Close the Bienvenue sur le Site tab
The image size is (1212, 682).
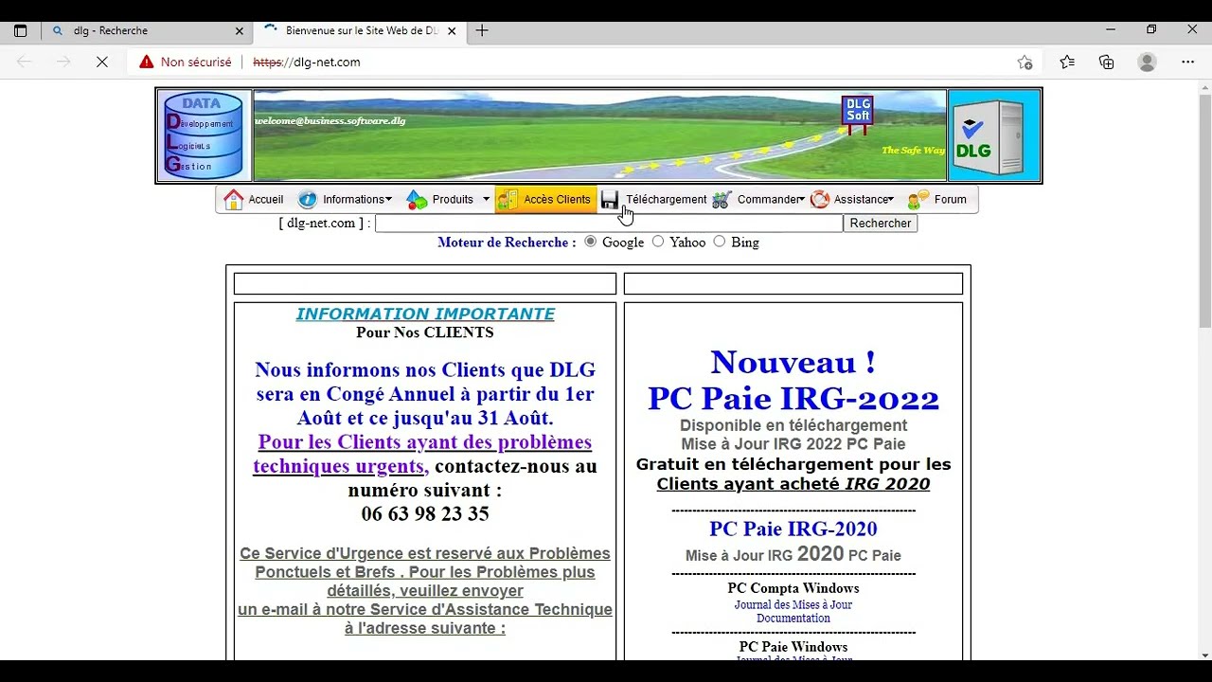[452, 30]
